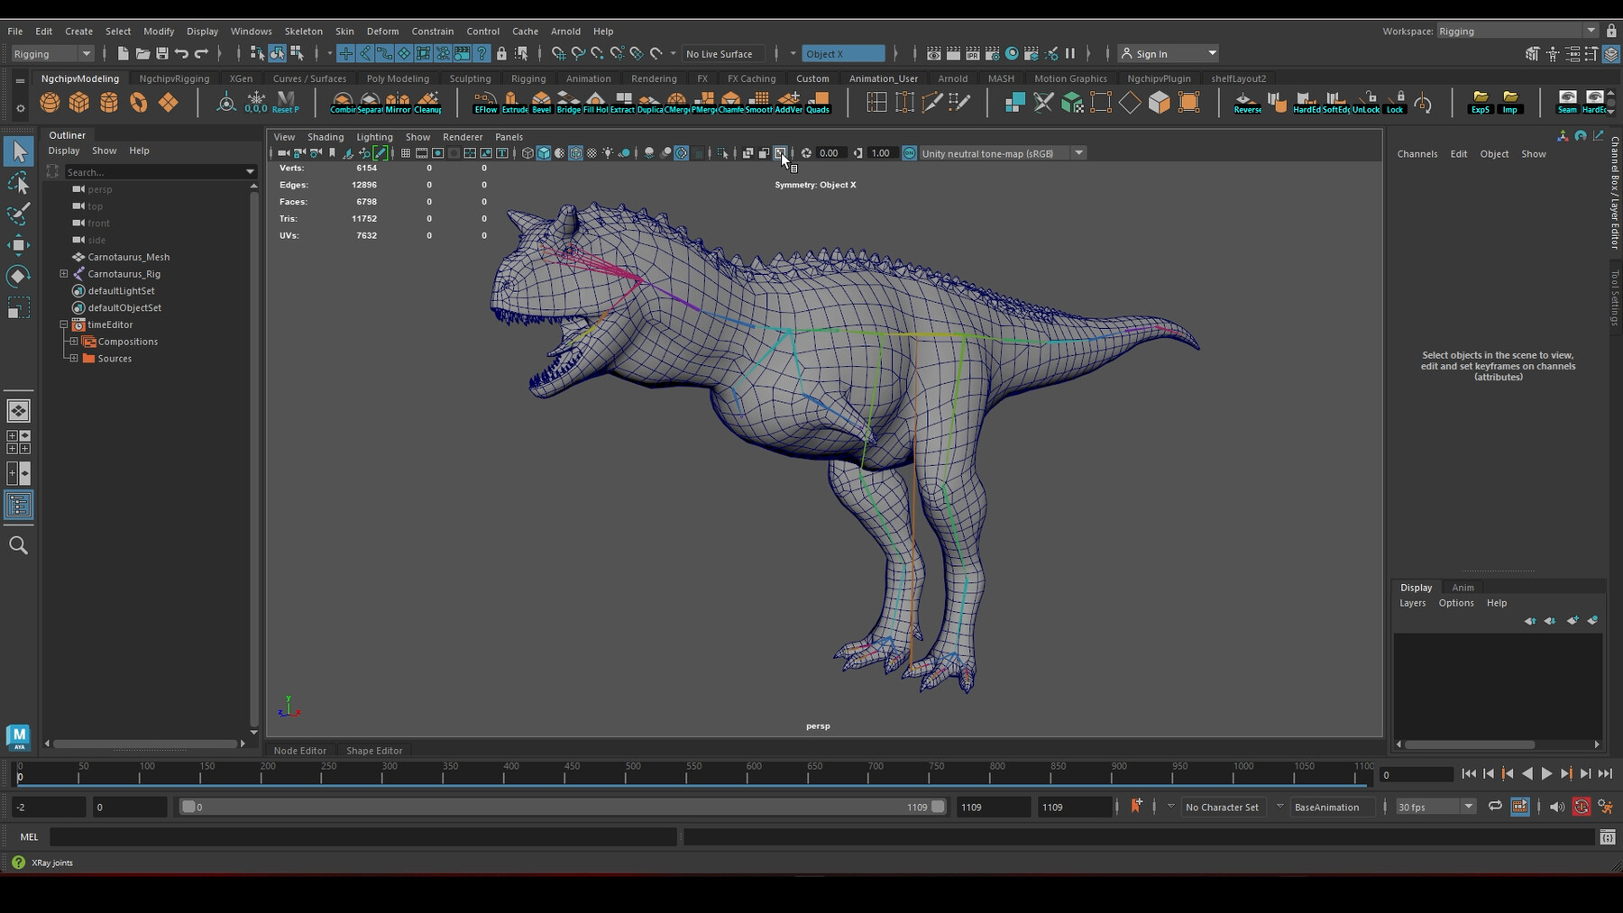
Task: Select the Extrude shelf tool
Action: pos(514,102)
